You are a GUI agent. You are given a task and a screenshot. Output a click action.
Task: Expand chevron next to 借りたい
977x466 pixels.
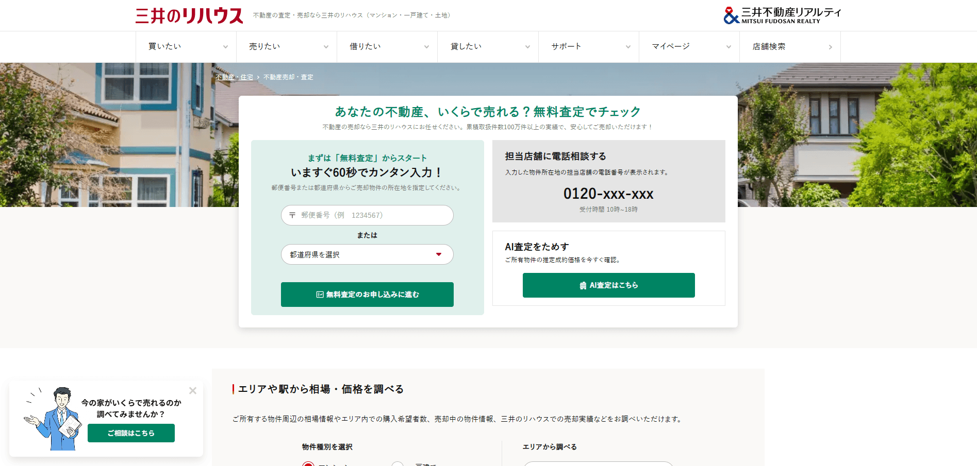coord(426,47)
